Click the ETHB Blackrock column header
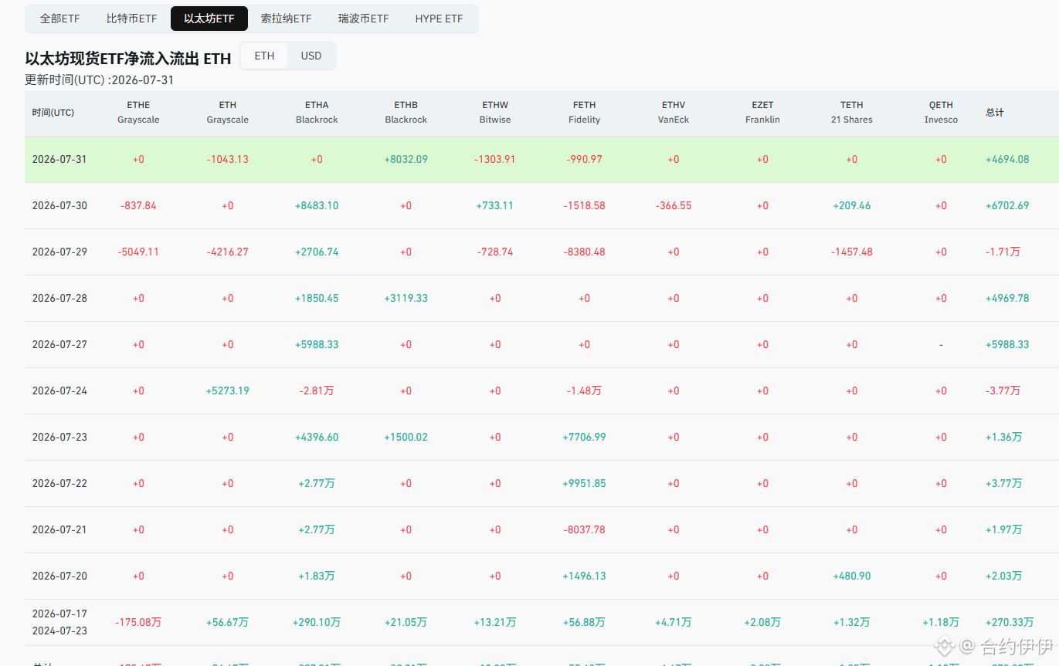This screenshot has width=1059, height=666. pos(406,113)
